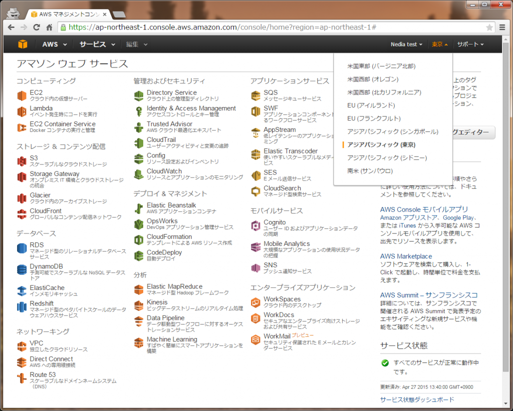Open the AWS Marketplace link
Viewport: 513px width, 411px height.
pos(406,256)
